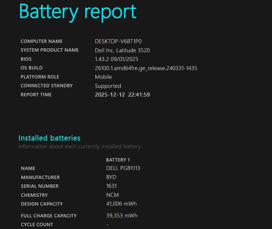Click the OS build version string
Viewport: 272px width, 229px height.
pos(146,68)
